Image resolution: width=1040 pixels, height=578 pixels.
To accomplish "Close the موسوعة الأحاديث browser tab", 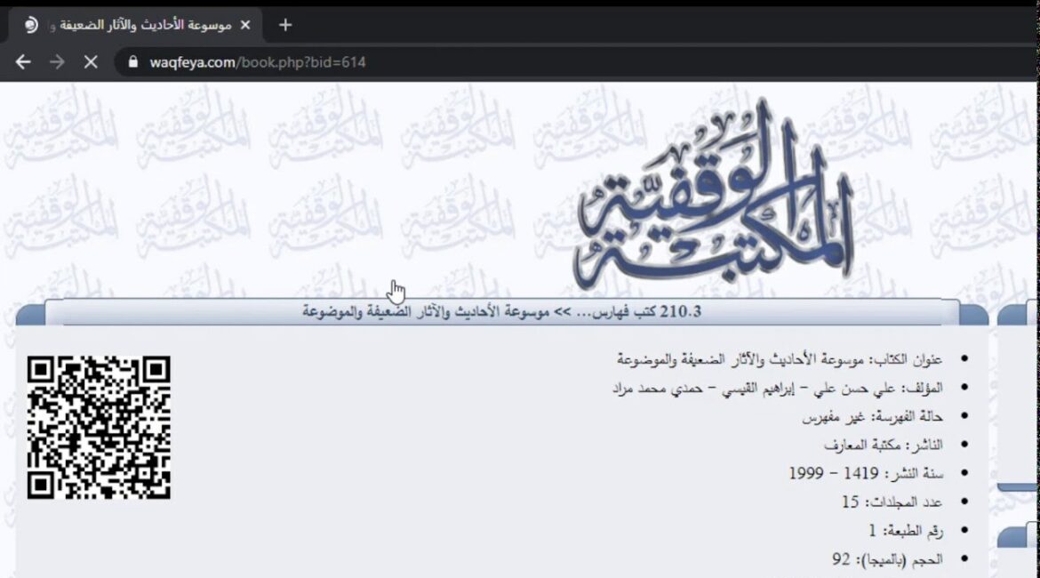I will tap(245, 25).
